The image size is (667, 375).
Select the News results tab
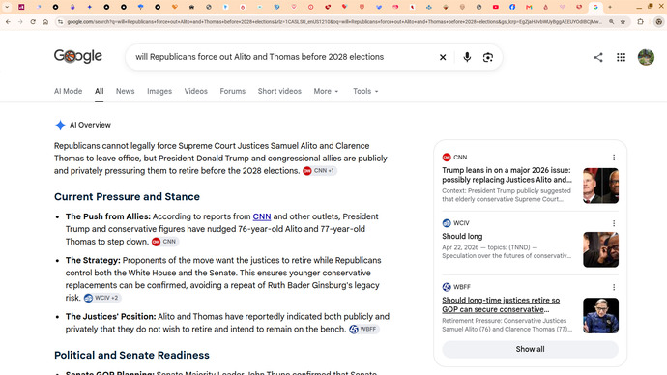(125, 91)
